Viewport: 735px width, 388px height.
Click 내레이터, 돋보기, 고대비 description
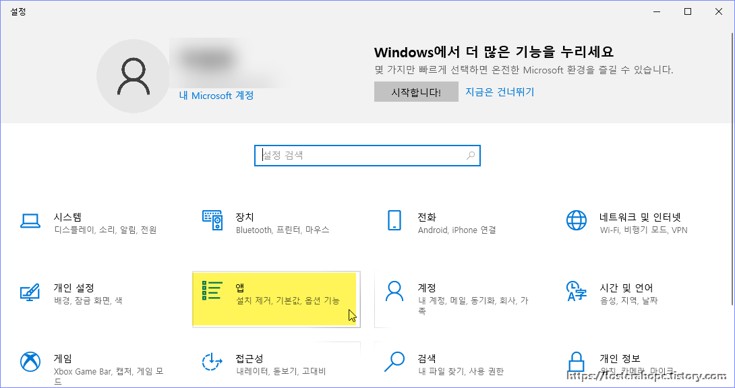pos(281,372)
